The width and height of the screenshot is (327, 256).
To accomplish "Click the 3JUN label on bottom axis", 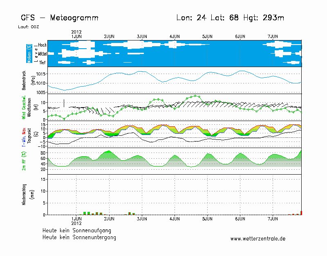I will pyautogui.click(x=142, y=219).
